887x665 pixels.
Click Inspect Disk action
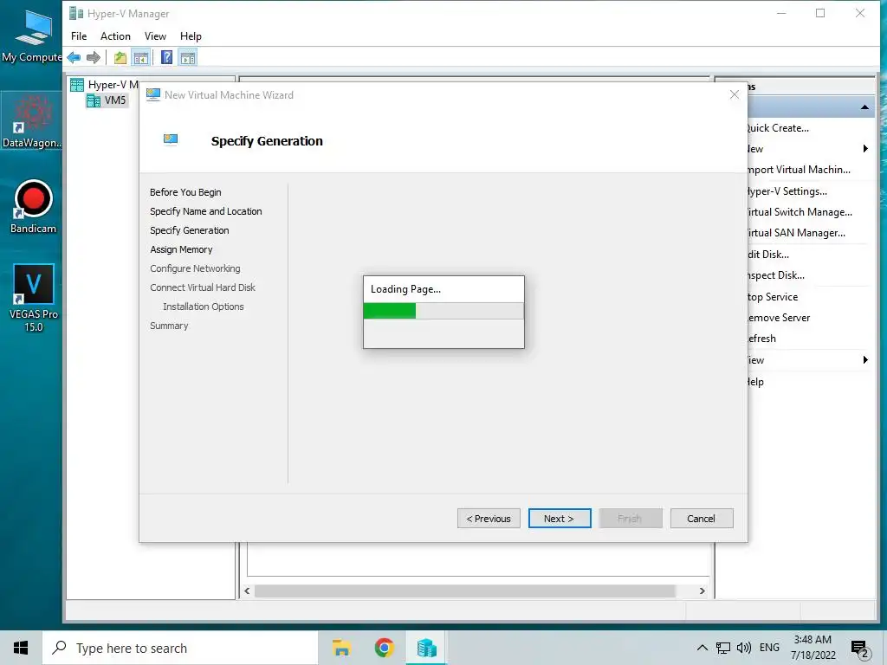[775, 275]
